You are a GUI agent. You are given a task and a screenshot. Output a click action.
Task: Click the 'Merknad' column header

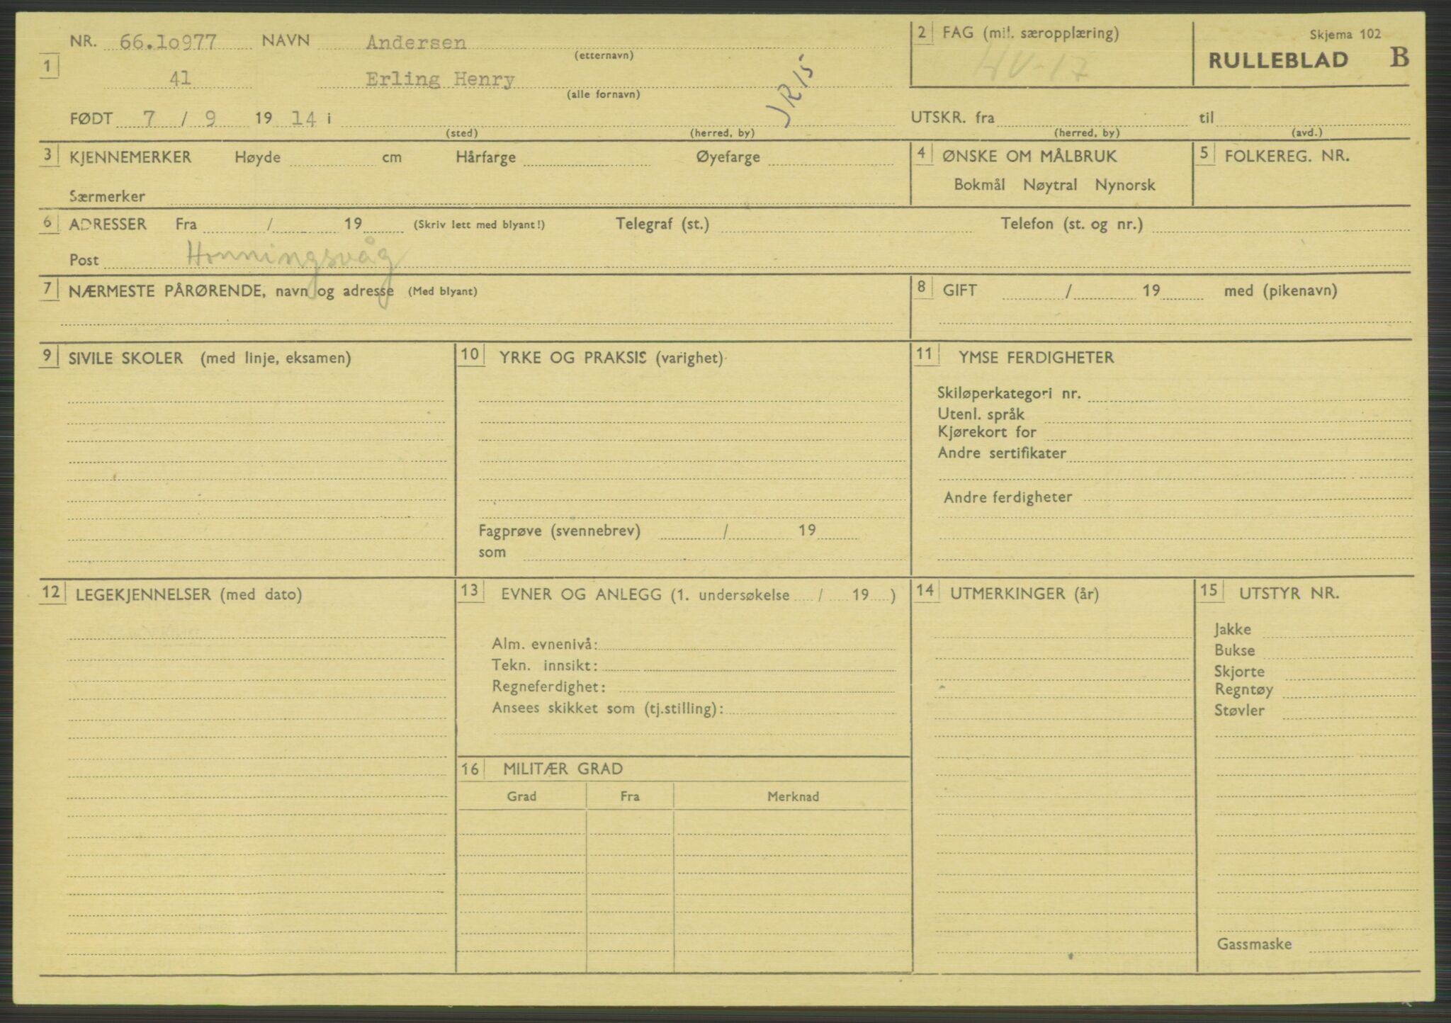793,797
